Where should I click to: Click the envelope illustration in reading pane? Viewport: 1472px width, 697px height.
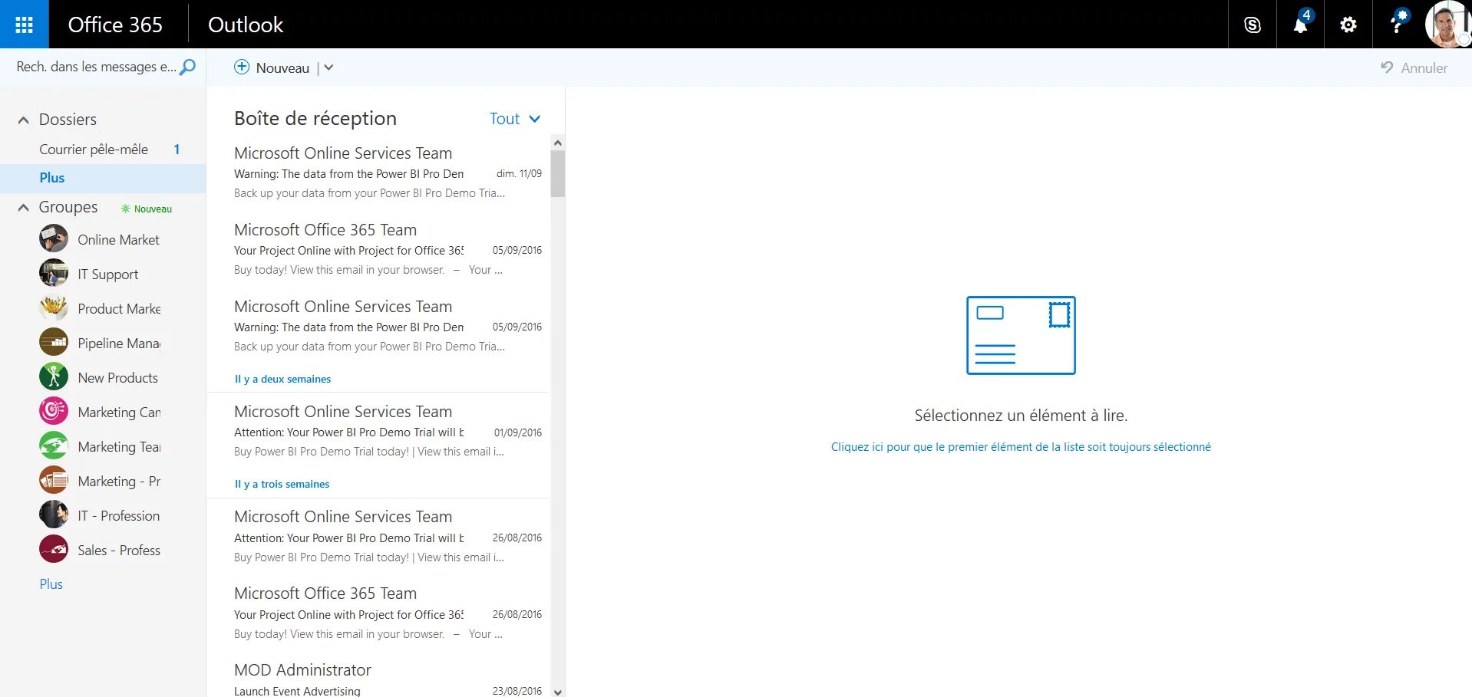click(1021, 335)
